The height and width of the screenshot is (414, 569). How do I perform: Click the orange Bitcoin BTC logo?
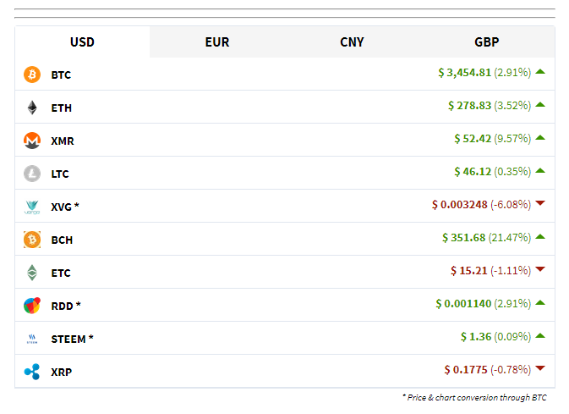click(32, 75)
